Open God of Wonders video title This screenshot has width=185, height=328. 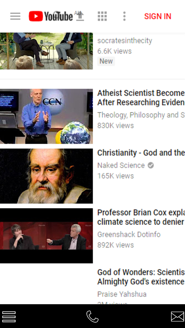click(x=141, y=277)
